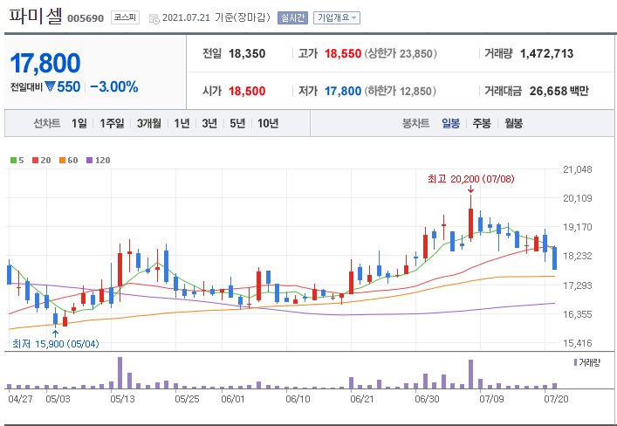This screenshot has width=617, height=426.
Task: Click the 04/27 date axis label
Action: 20,399
